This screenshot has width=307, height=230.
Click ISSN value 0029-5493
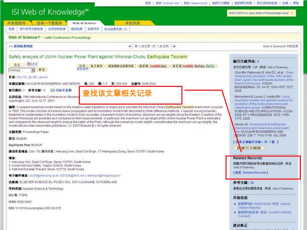click(24, 202)
